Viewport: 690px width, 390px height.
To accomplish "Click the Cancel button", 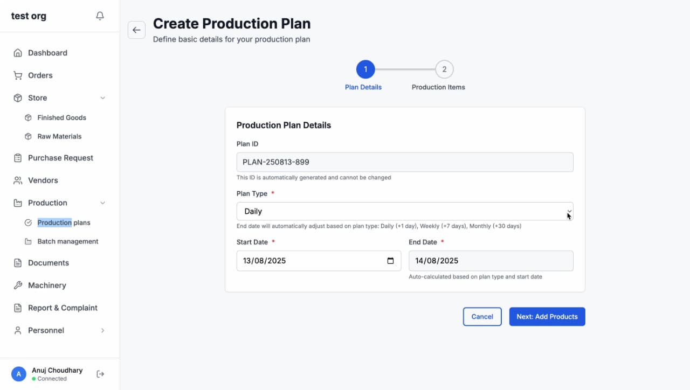I will point(482,317).
